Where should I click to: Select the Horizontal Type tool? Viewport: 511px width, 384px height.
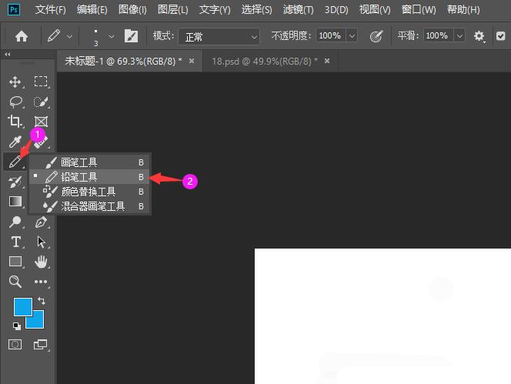(15, 242)
